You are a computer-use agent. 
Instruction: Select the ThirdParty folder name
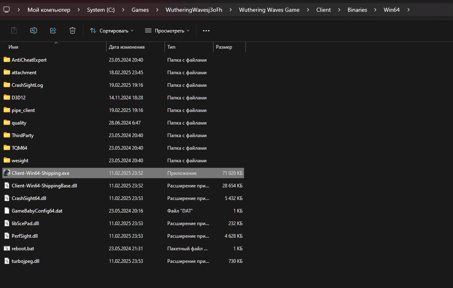pyautogui.click(x=23, y=135)
